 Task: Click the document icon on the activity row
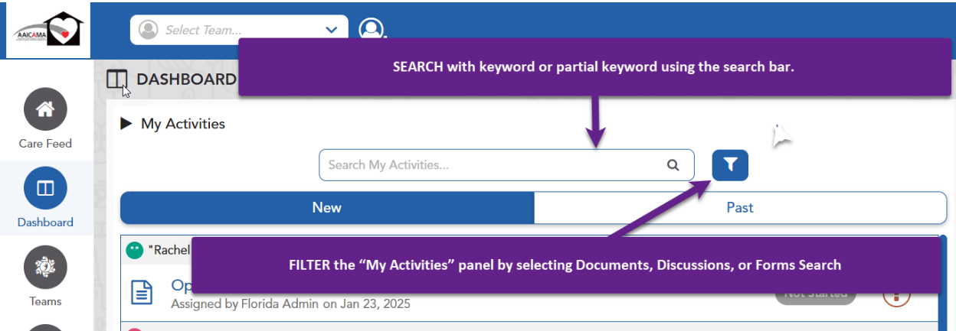point(141,293)
